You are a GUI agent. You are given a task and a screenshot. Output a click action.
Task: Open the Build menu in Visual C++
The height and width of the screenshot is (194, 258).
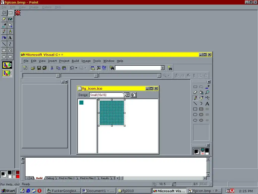pyautogui.click(x=75, y=61)
